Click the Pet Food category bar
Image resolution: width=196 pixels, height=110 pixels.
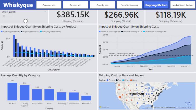pyautogui.click(x=12, y=92)
